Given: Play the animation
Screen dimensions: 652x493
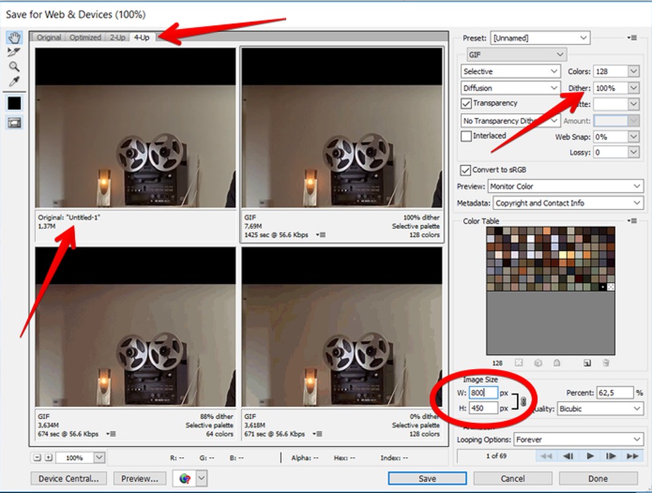Looking at the screenshot, I should pyautogui.click(x=590, y=456).
